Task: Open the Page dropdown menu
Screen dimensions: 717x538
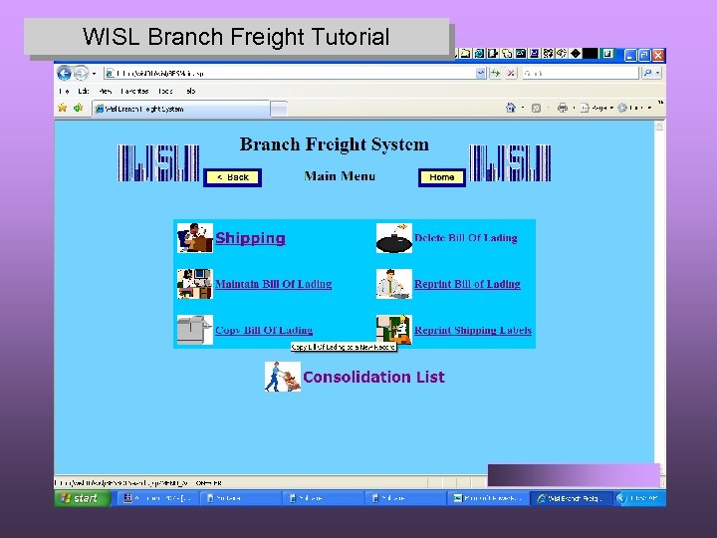Action: [597, 108]
